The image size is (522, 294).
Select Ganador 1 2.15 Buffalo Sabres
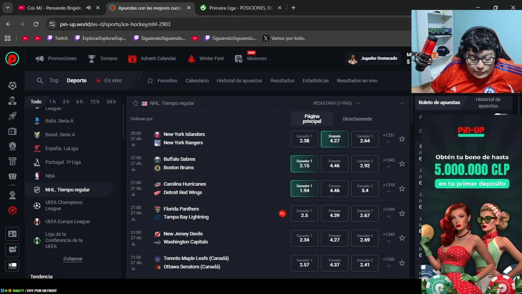[304, 164]
